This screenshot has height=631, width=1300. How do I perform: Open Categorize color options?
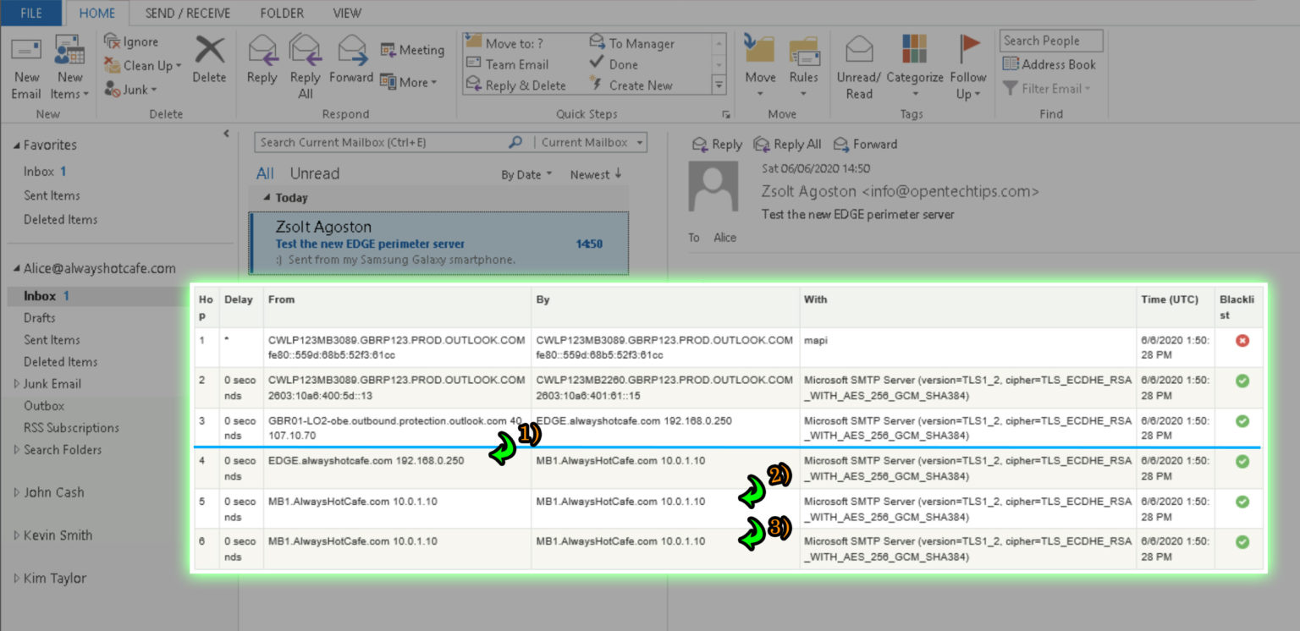[915, 68]
